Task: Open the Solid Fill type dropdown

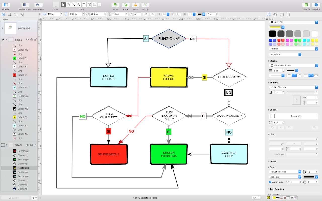Action: pyautogui.click(x=293, y=22)
